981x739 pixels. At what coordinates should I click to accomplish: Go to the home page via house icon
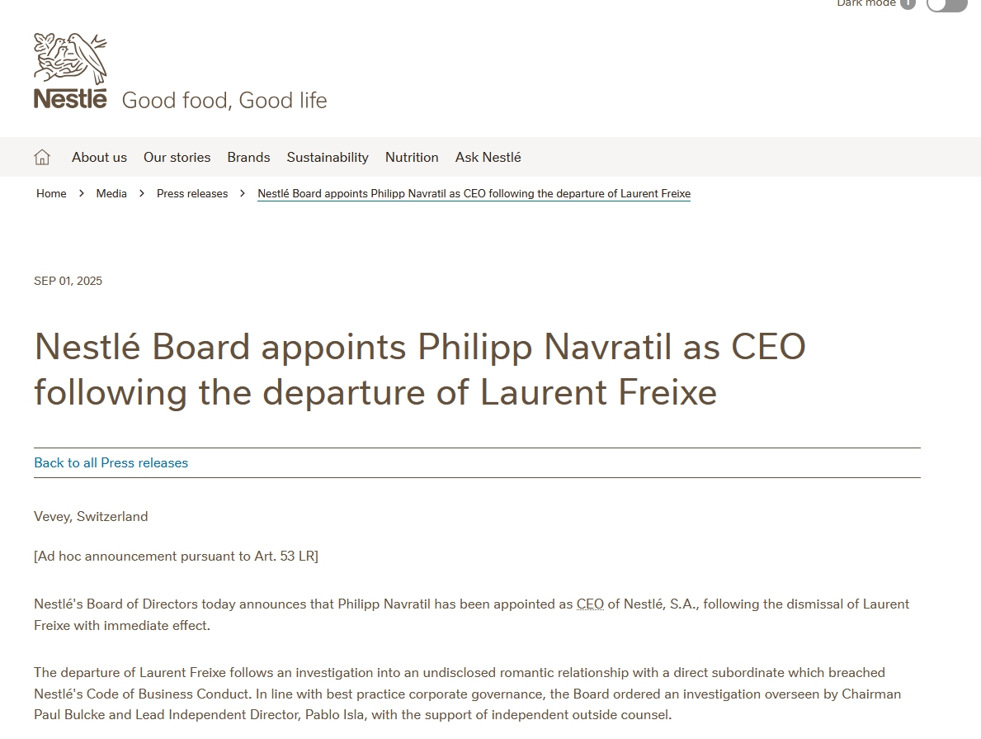click(x=42, y=157)
